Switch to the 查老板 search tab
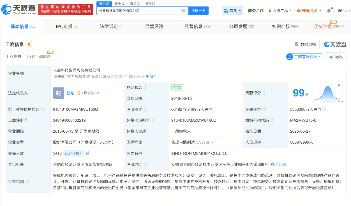The image size is (351, 206). click(x=119, y=4)
